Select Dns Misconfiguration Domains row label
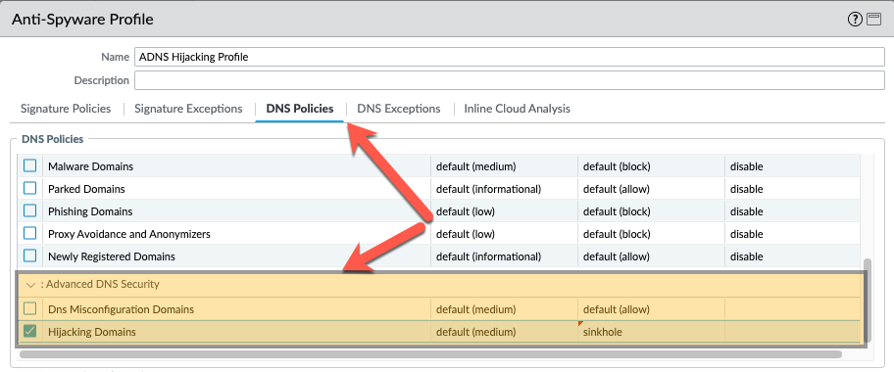 tap(121, 310)
